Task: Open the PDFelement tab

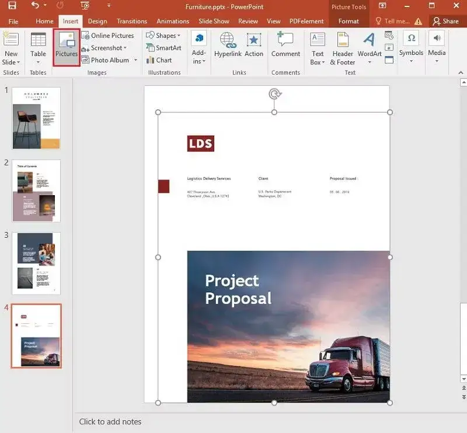Action: pyautogui.click(x=306, y=21)
